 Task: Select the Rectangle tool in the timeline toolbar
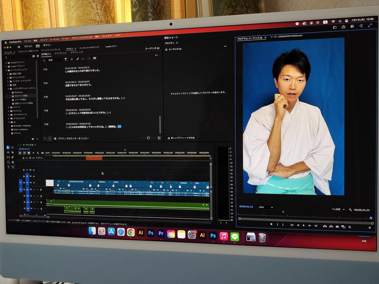[9, 162]
